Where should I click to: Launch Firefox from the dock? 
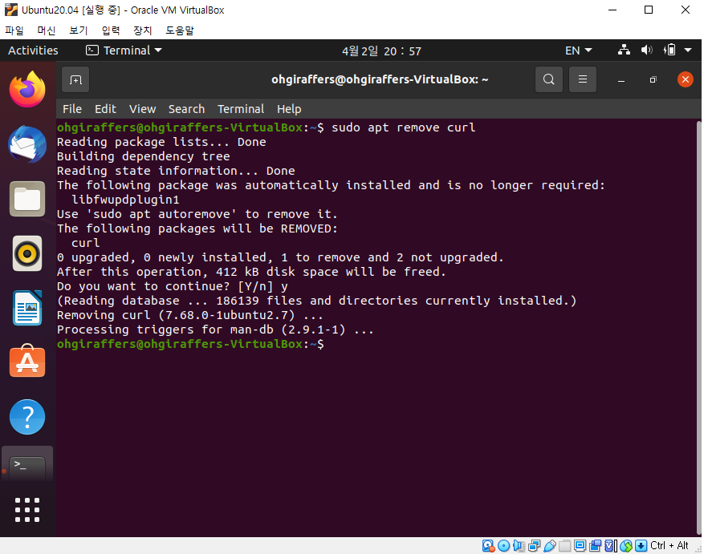pos(27,89)
